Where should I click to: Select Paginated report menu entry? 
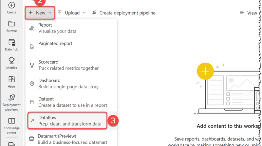[x=71, y=46]
